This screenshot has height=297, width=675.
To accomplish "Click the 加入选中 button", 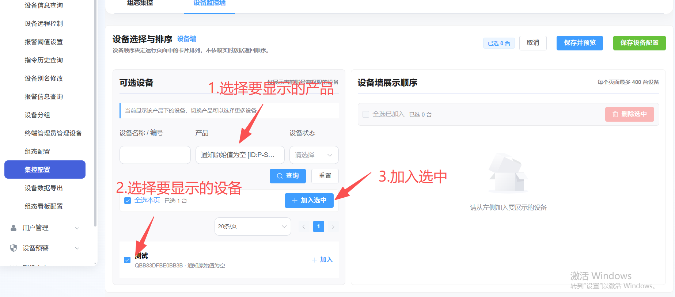I will [309, 201].
